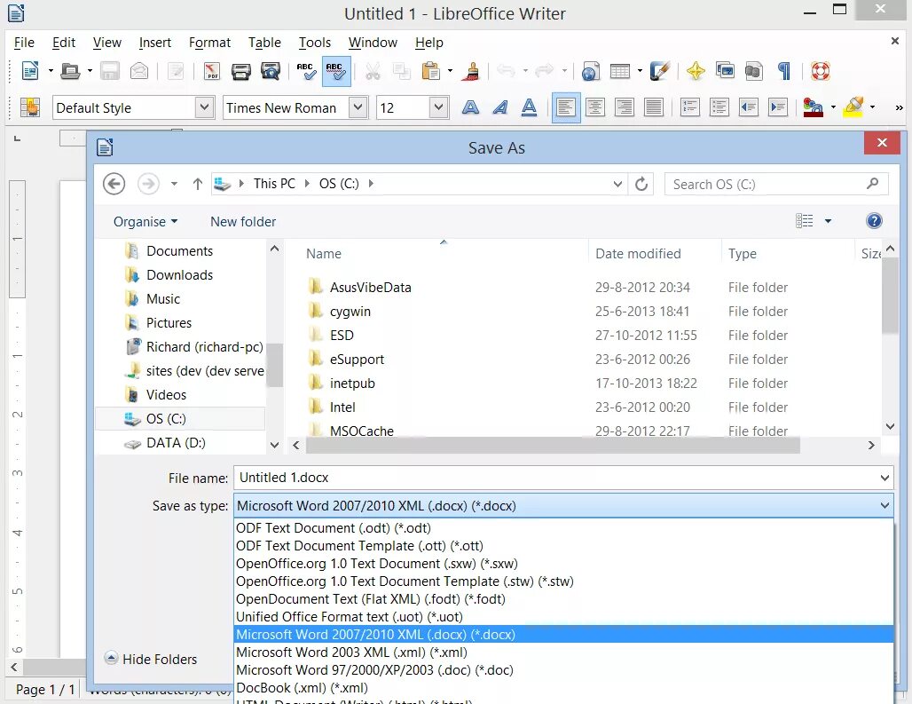Open the Format menu

209,43
